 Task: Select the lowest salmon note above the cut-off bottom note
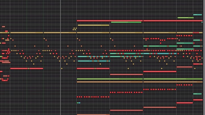pos(126,110)
